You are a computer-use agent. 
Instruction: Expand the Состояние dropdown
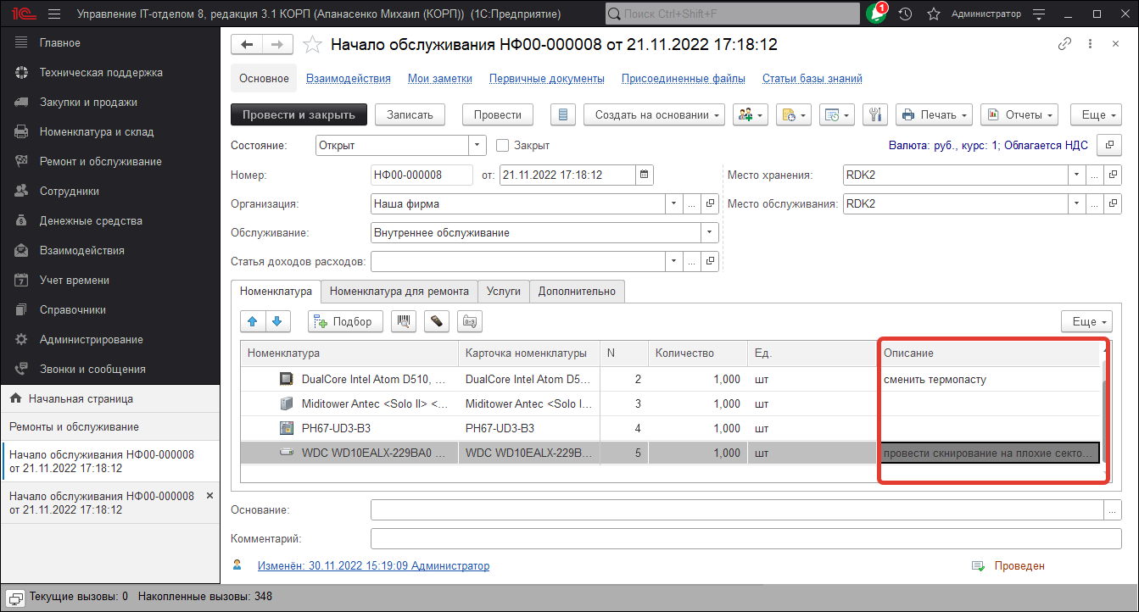477,145
